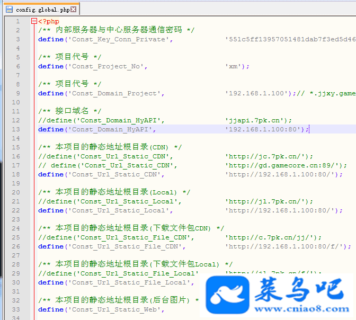
Task: Click line number 13 in the margin
Action: (x=17, y=129)
